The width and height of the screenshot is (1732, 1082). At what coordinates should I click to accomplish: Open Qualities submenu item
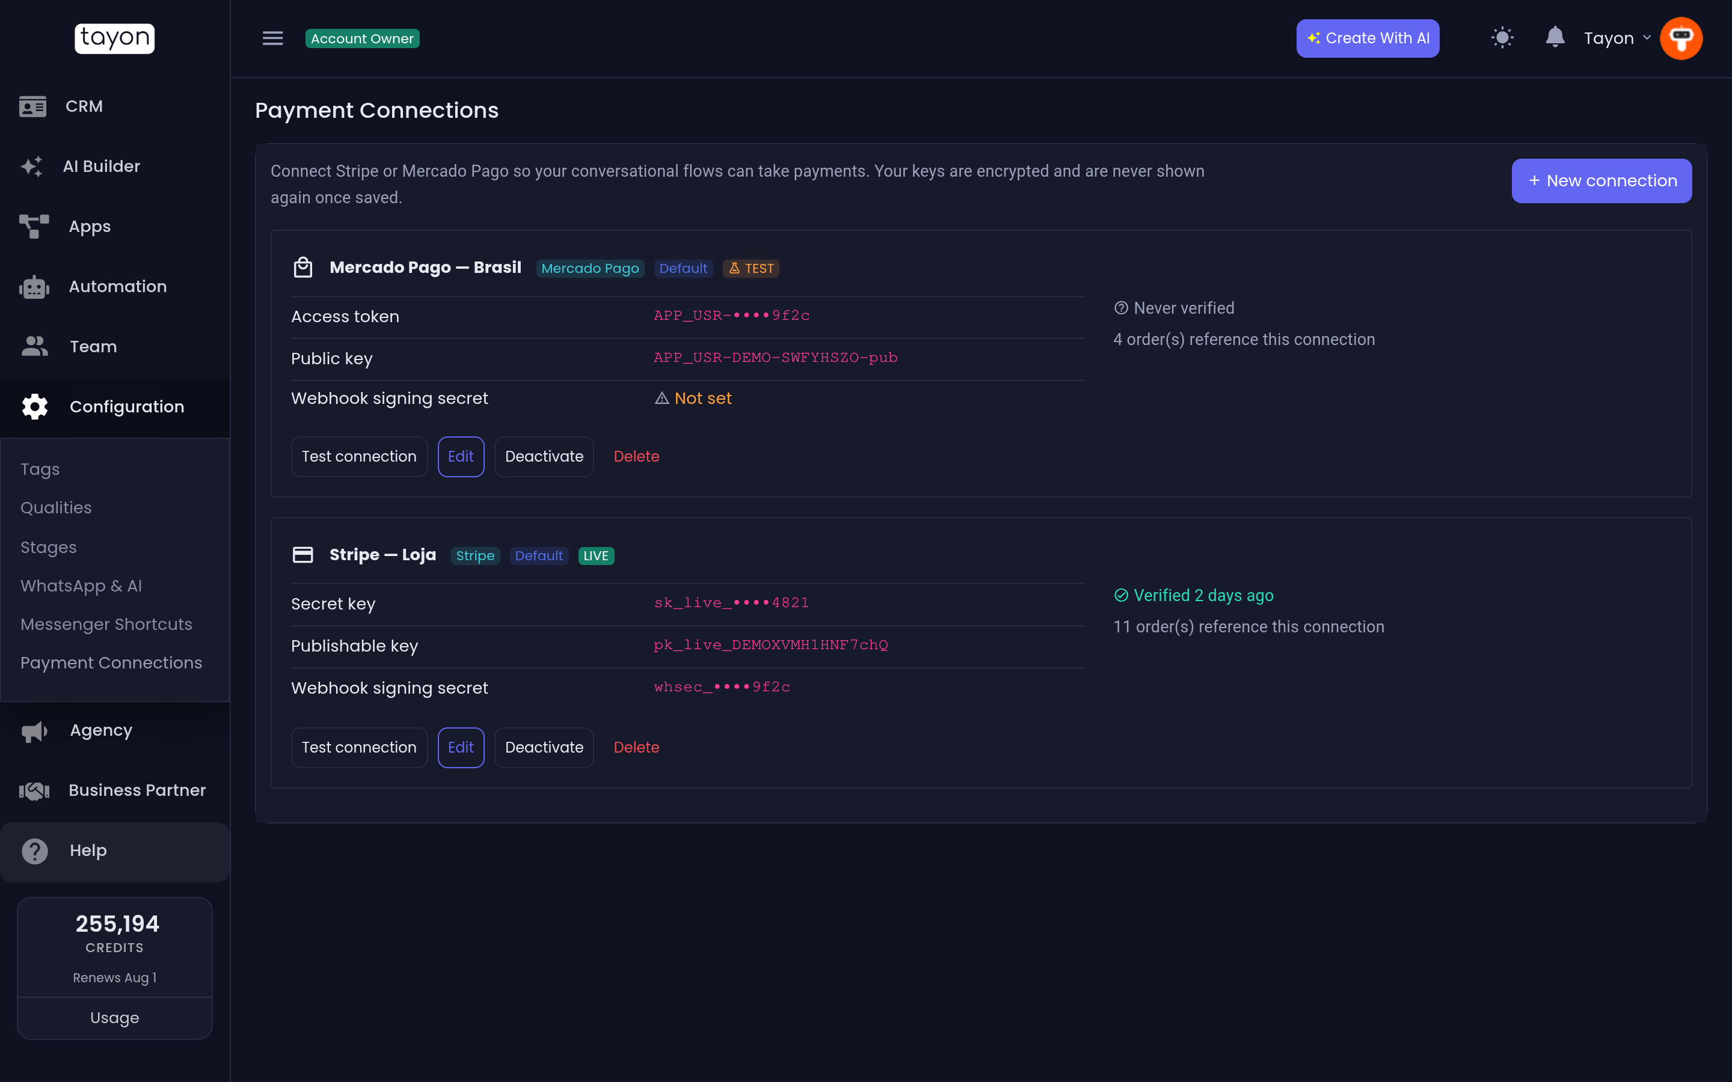tap(56, 507)
